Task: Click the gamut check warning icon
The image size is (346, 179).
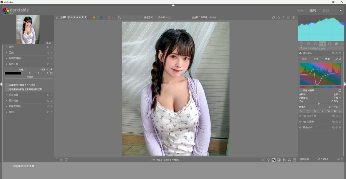Action: click(290, 160)
